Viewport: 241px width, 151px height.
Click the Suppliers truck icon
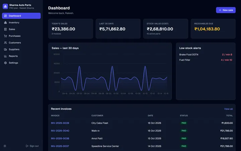pos(5,49)
